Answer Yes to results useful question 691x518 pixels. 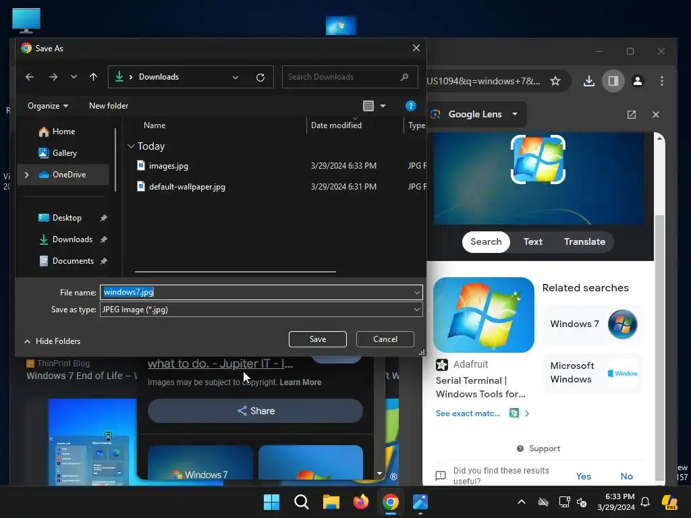tap(584, 476)
